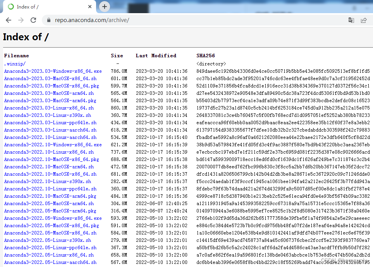Viewport: 373px width, 267px height.
Task: Share this page icon
Action: click(364, 20)
